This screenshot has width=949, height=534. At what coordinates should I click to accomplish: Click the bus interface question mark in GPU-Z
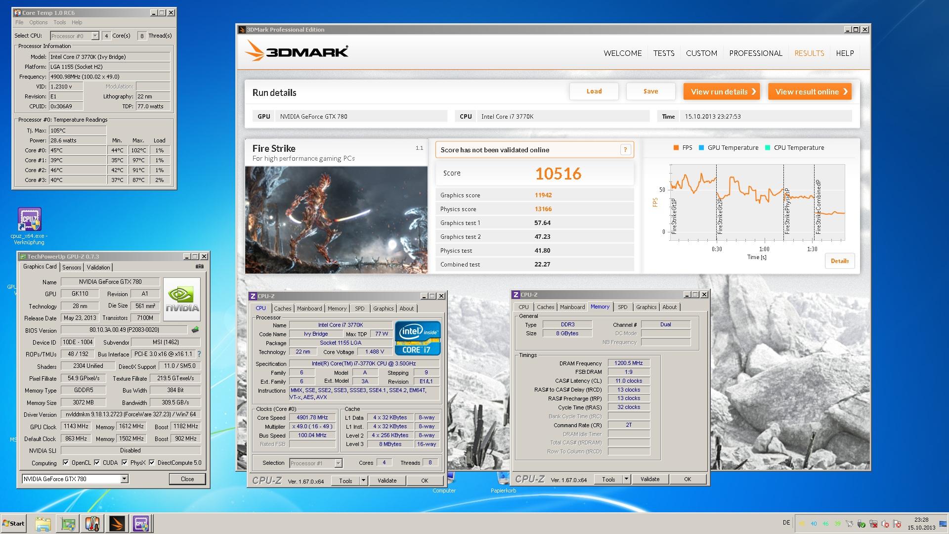[199, 354]
